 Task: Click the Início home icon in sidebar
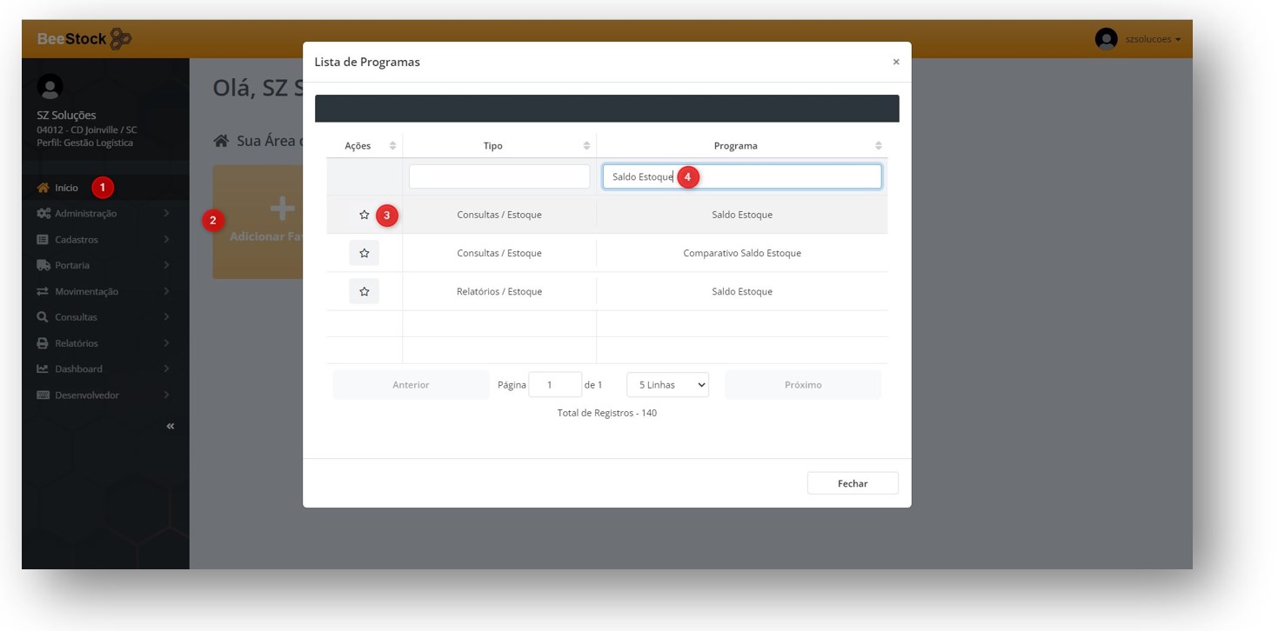coord(43,188)
